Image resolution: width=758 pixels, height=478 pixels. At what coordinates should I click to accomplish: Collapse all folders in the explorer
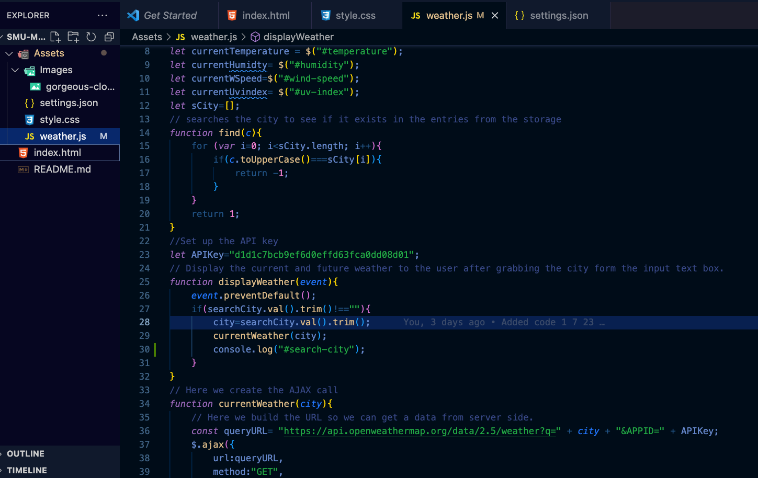point(109,37)
